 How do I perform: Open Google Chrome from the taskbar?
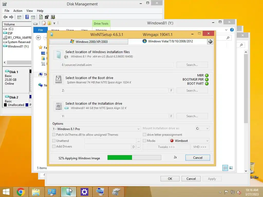[21, 192]
